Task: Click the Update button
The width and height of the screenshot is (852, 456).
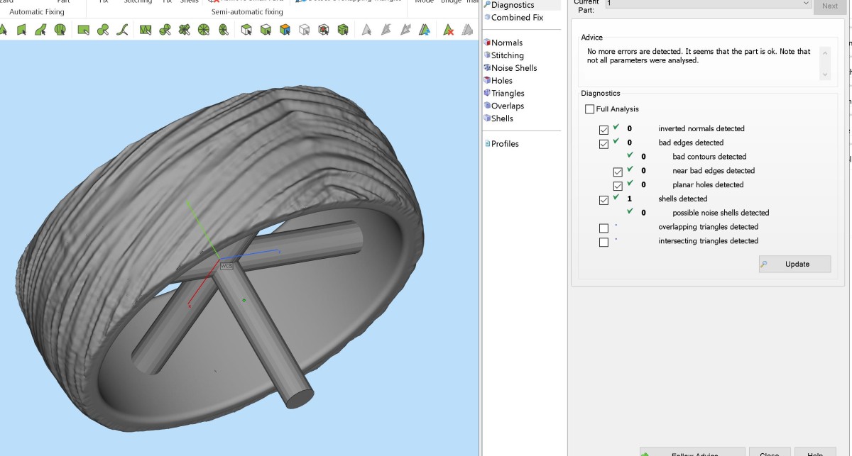Action: 794,264
